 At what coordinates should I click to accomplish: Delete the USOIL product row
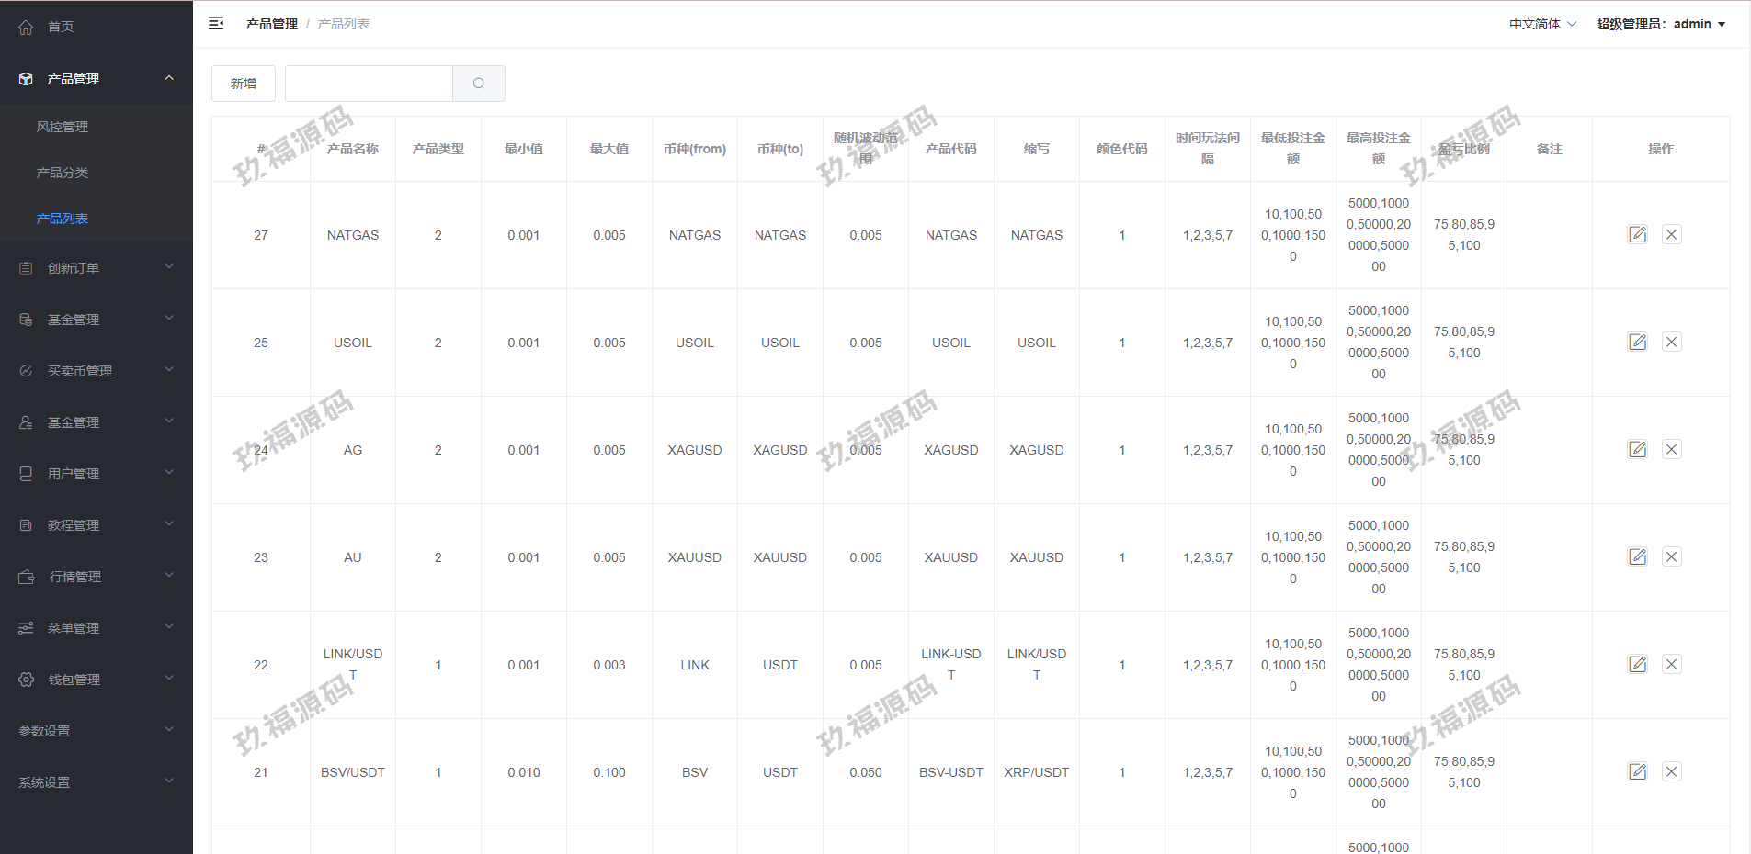pyautogui.click(x=1671, y=343)
